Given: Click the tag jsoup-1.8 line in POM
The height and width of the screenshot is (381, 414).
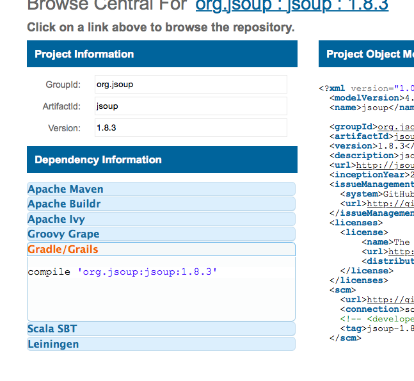Looking at the screenshot, I should coord(377,328).
